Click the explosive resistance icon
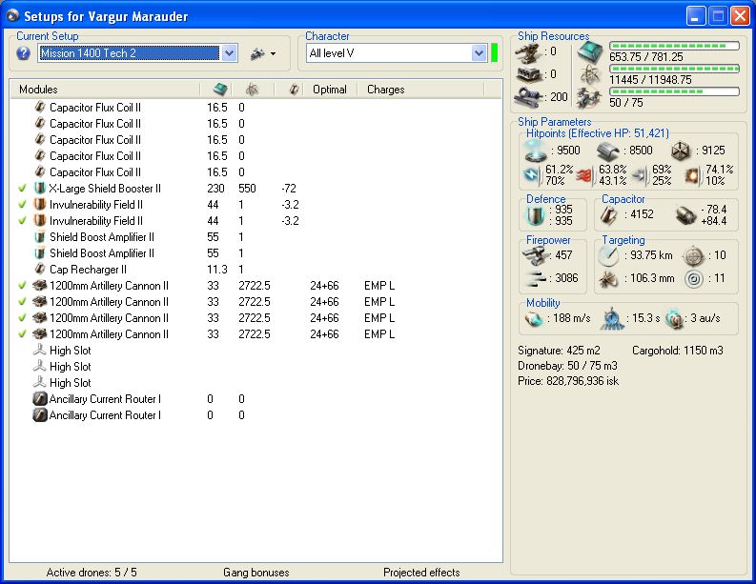The image size is (756, 584). coord(693,175)
